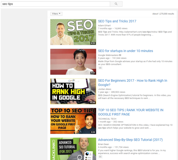Click '7 months ago • 16,845 views' text
The image size is (178, 160).
tap(113, 29)
